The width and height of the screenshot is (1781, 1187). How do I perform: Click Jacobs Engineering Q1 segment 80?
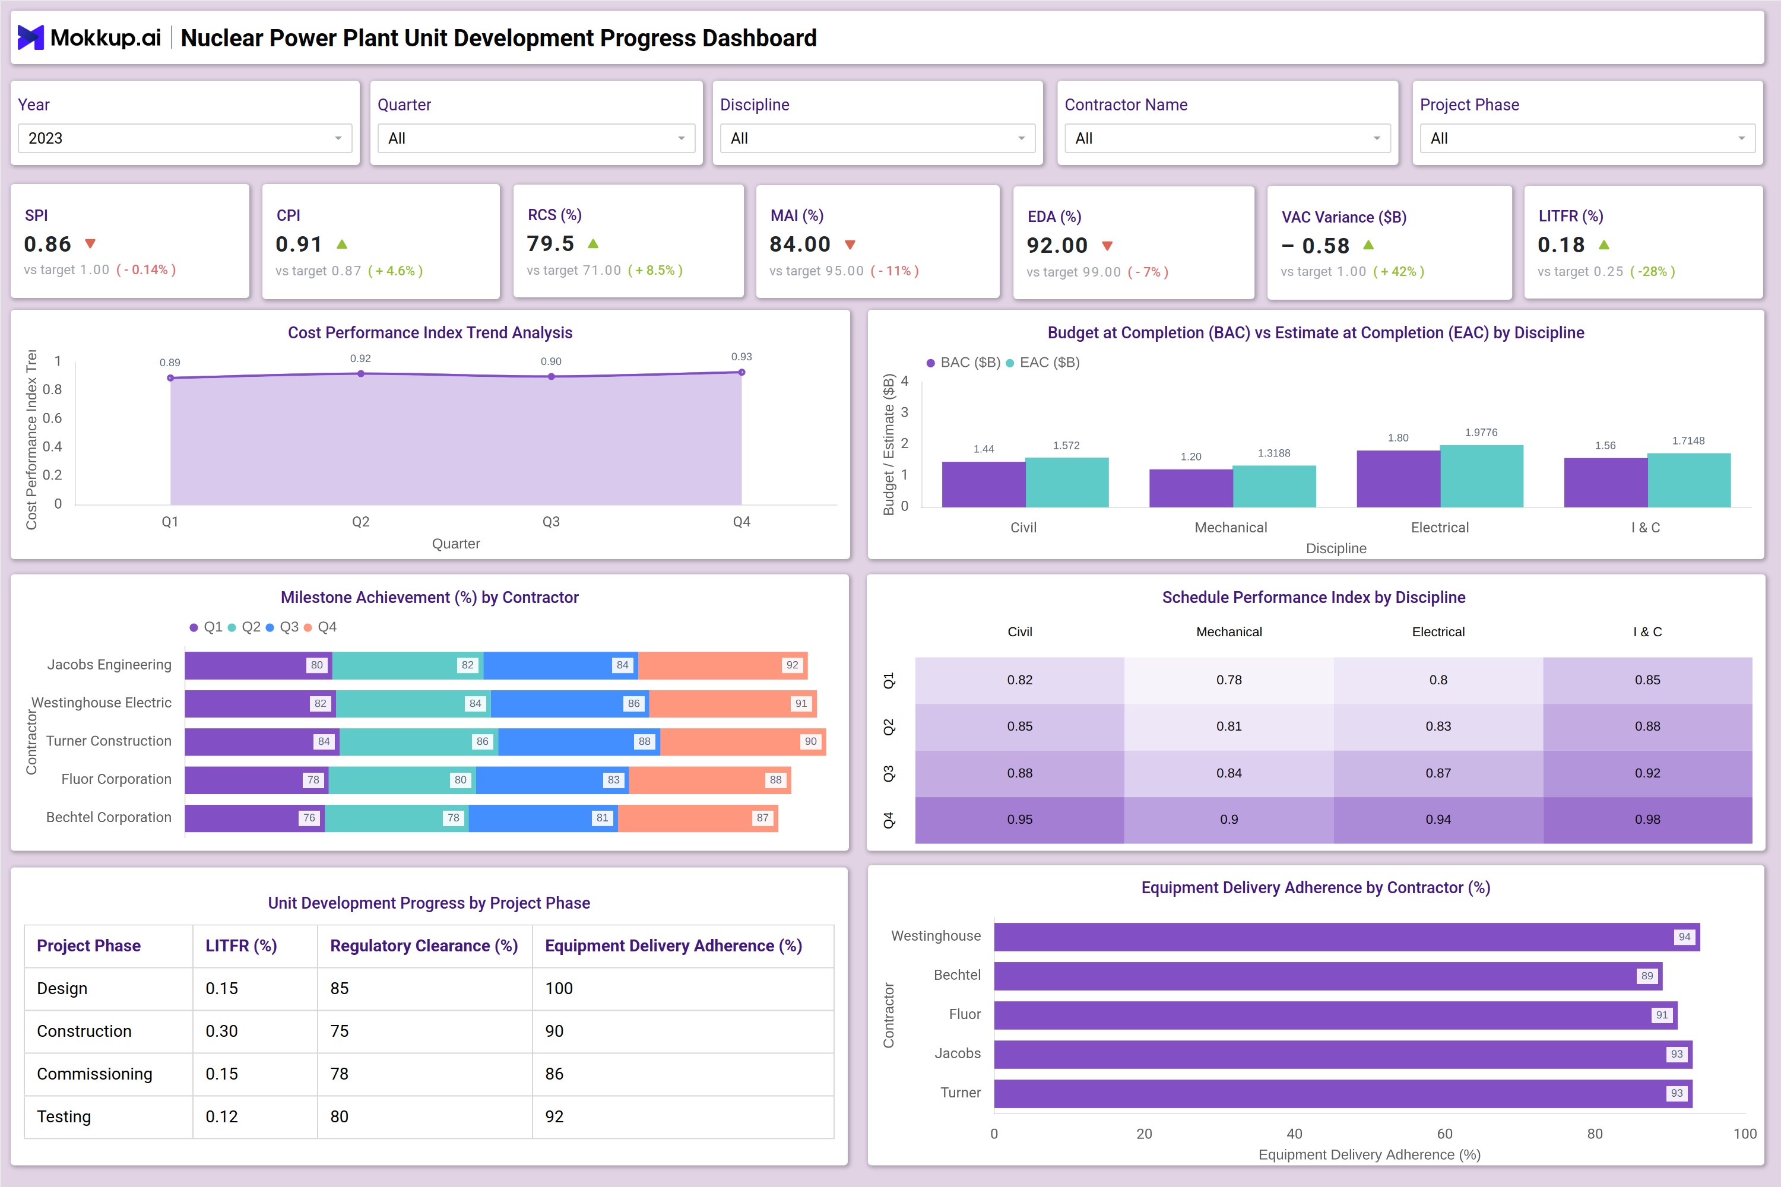tap(258, 665)
